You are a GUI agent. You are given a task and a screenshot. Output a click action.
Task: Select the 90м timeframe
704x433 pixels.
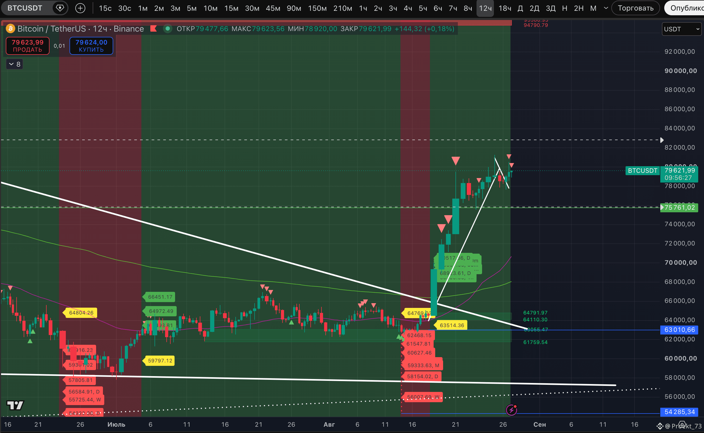point(294,8)
